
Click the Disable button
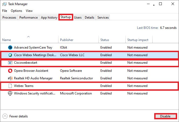click(x=165, y=116)
